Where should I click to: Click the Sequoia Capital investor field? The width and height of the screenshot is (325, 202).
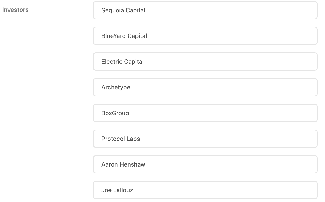pyautogui.click(x=205, y=10)
